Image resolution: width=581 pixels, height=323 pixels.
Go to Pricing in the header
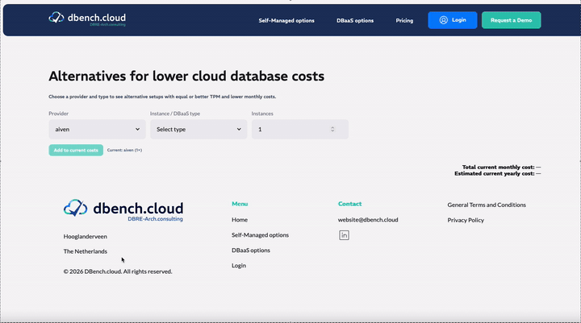click(404, 20)
